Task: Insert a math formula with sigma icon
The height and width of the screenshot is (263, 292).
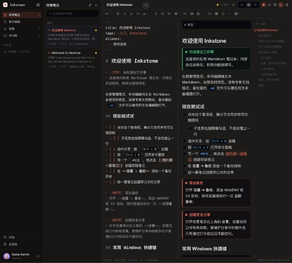Action: [x=223, y=13]
